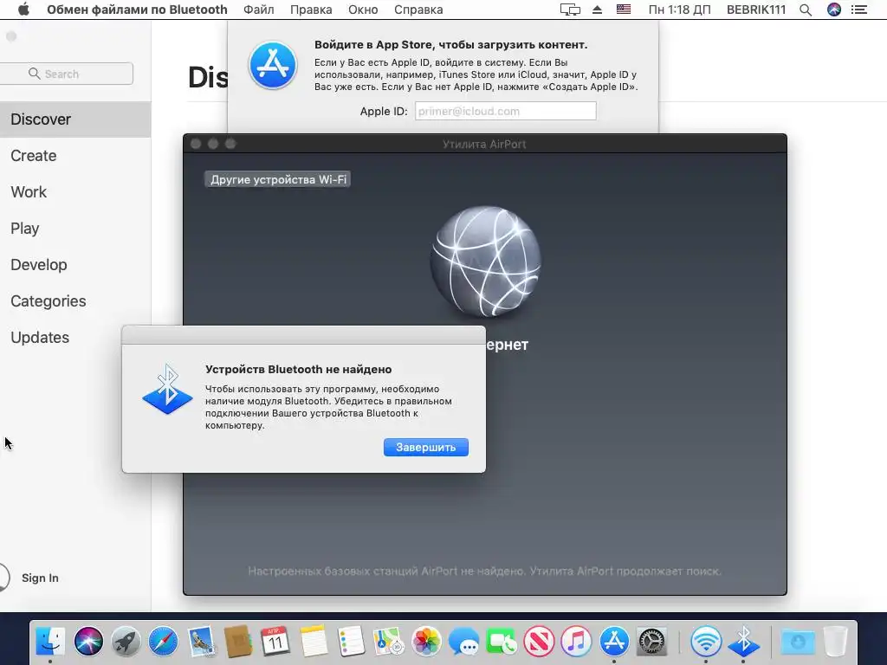Open Contacts book icon in dock
Image resolution: width=887 pixels, height=665 pixels.
pos(238,642)
